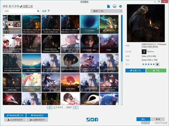Select the RWBY wallpaper thumbnail
The height and width of the screenshot is (126, 169).
[109, 43]
